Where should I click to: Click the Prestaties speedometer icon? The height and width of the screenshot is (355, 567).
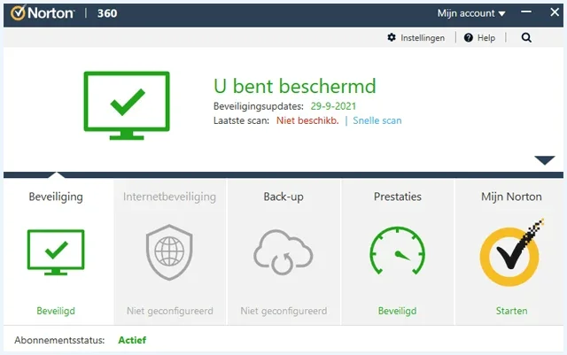click(397, 251)
